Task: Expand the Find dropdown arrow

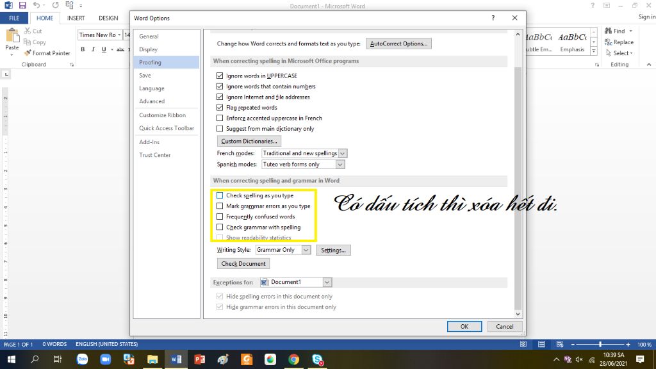Action: (x=630, y=31)
